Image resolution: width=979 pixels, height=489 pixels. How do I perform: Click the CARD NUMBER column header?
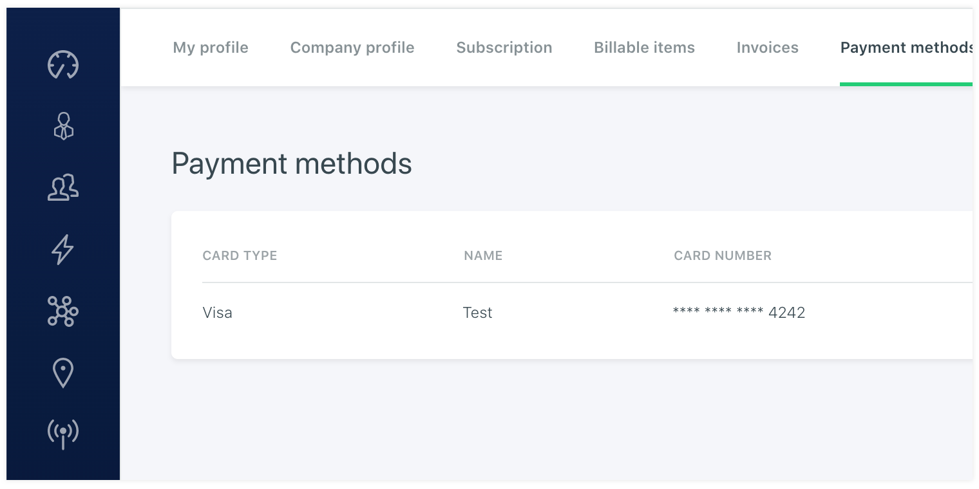(723, 255)
